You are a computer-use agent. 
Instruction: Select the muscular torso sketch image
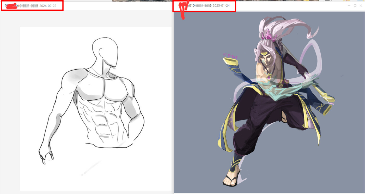[96, 108]
